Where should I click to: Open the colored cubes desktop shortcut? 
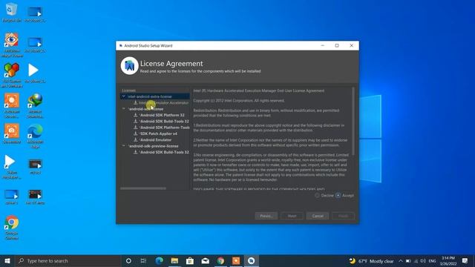point(12,75)
